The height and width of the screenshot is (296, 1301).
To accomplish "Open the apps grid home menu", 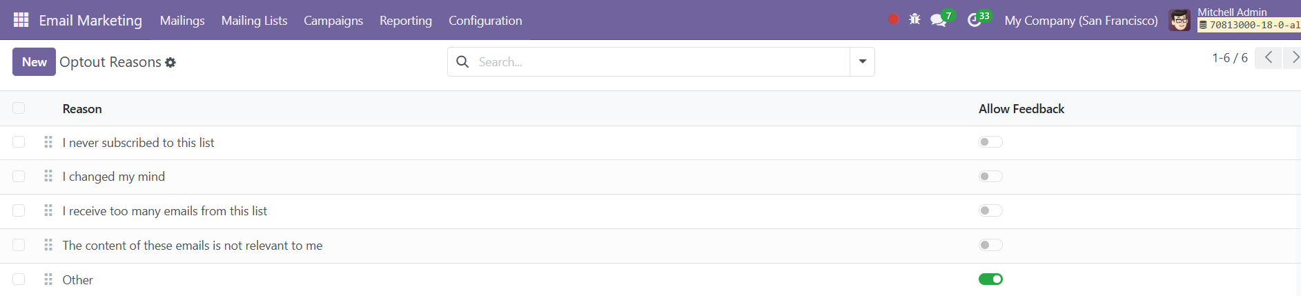I will pos(21,20).
